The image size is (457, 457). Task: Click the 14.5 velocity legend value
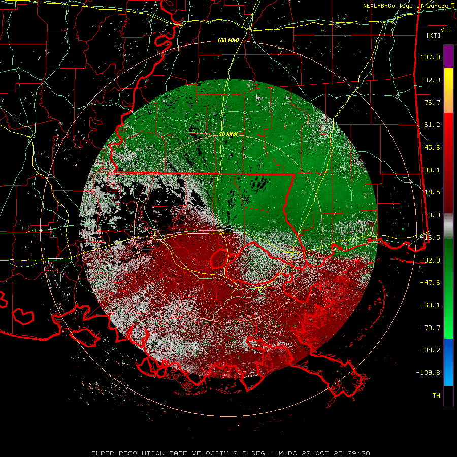tap(432, 192)
